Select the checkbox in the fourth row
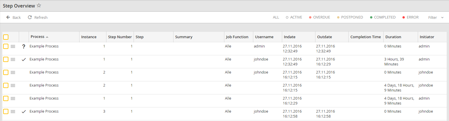 6,85
